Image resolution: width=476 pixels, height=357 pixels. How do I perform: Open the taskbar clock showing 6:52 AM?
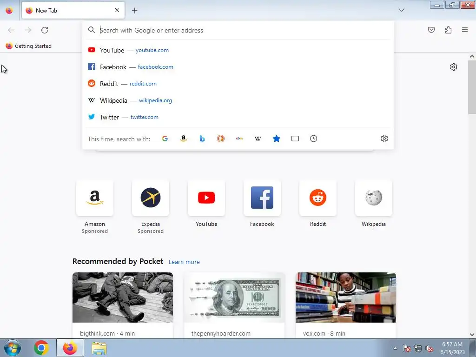pyautogui.click(x=452, y=348)
